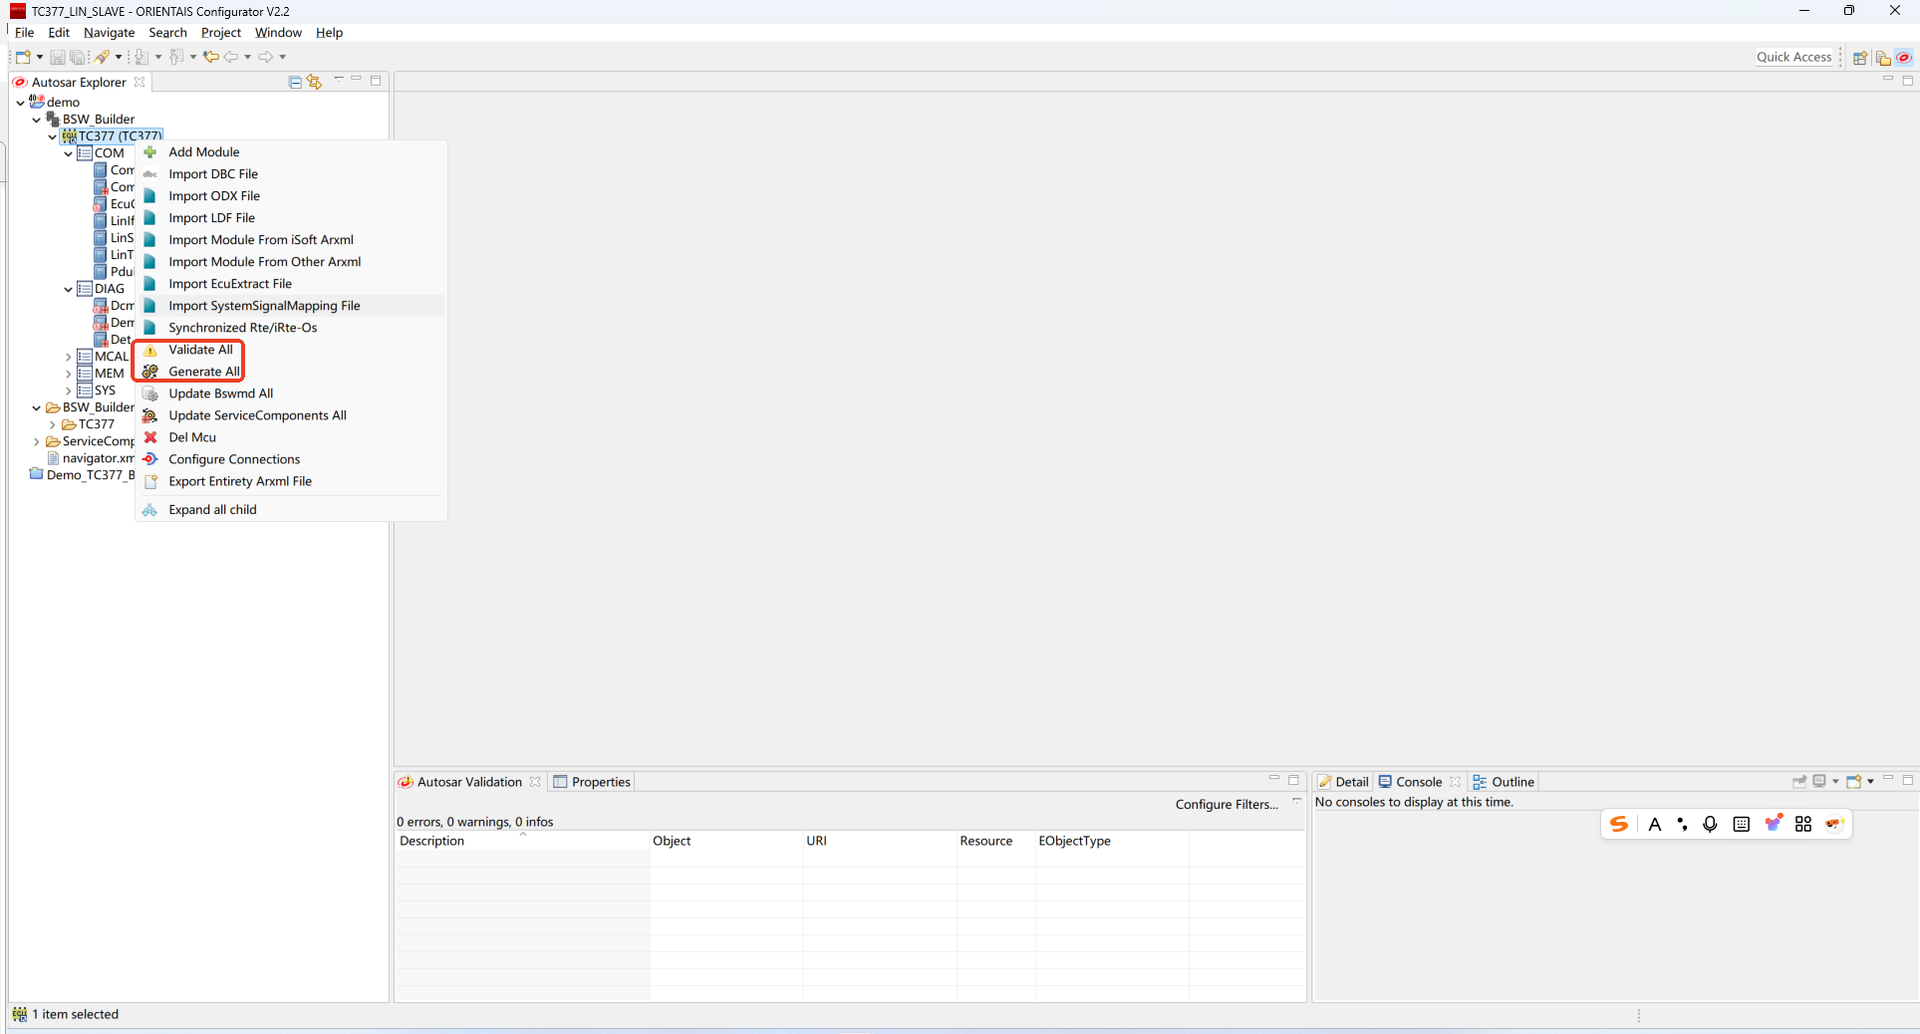Click the Last Edit Location toolbar icon
Screen dimensions: 1920x1034
click(210, 57)
